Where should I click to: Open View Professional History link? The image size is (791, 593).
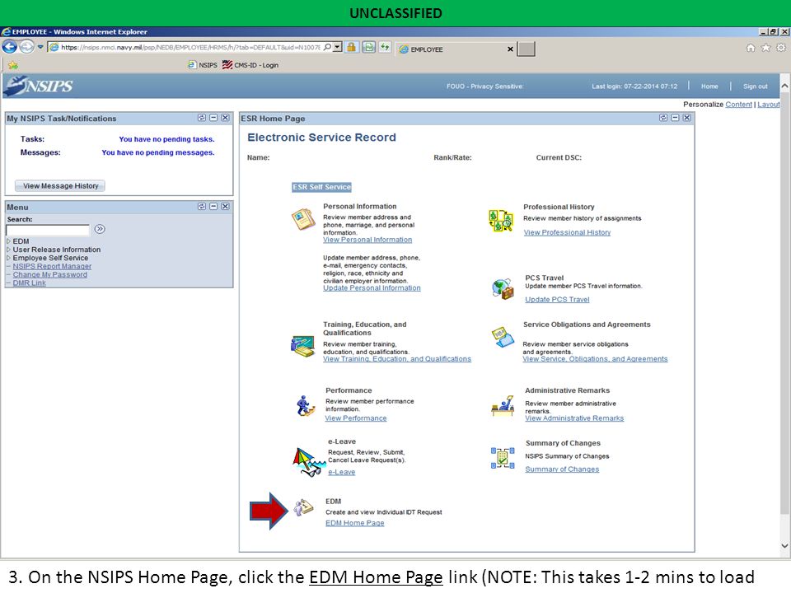[x=567, y=232]
